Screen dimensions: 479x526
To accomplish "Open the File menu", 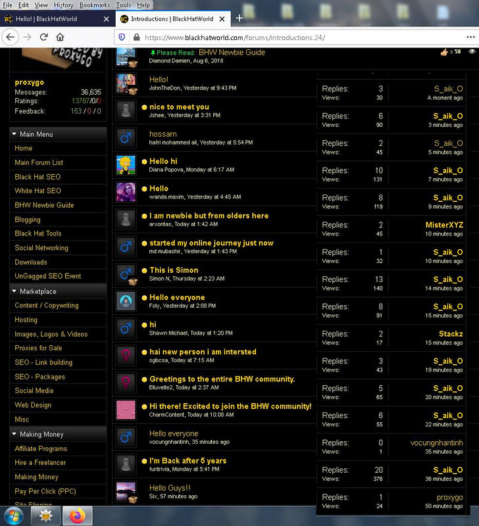I will point(7,5).
